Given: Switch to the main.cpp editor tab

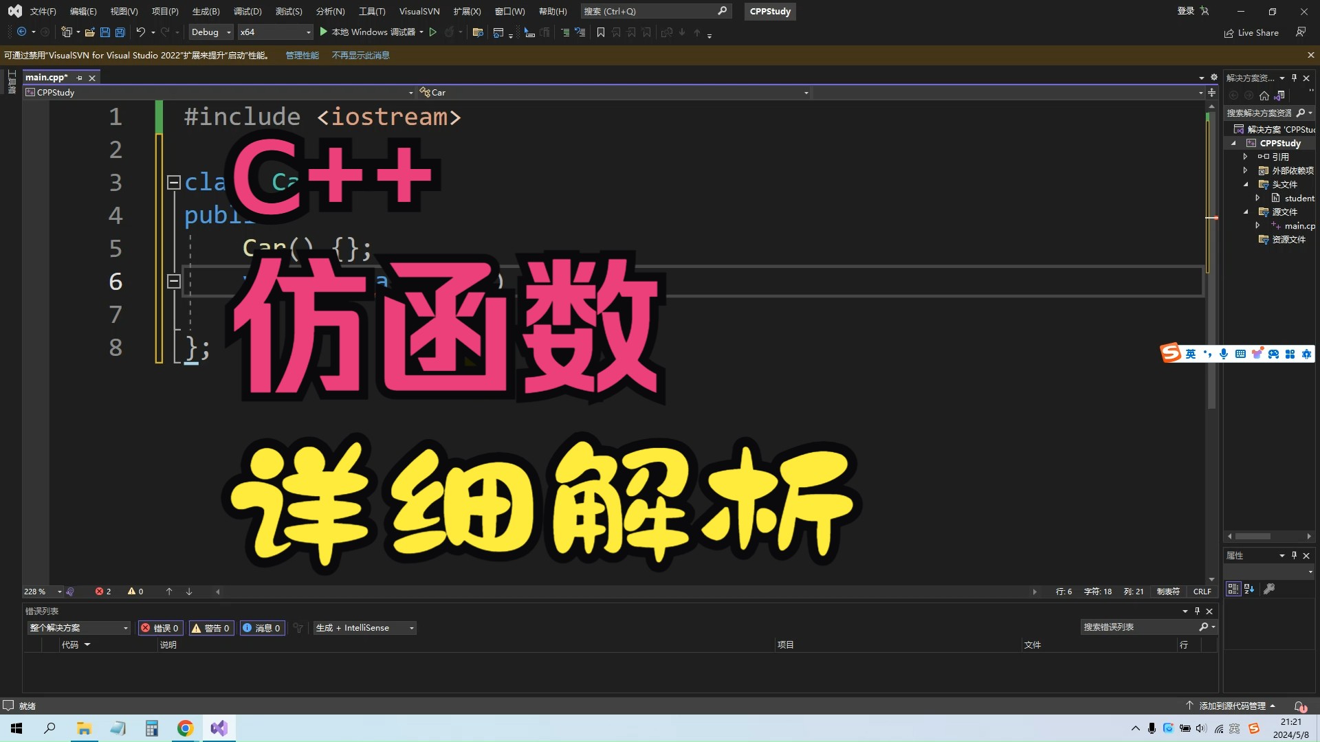Looking at the screenshot, I should pyautogui.click(x=46, y=77).
